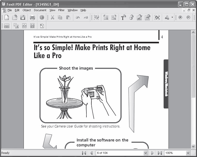Click the vertical scrollbar thumb
The image size is (197, 157).
(x=193, y=66)
